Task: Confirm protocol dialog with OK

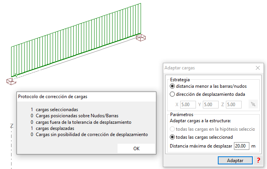Action: click(x=136, y=148)
